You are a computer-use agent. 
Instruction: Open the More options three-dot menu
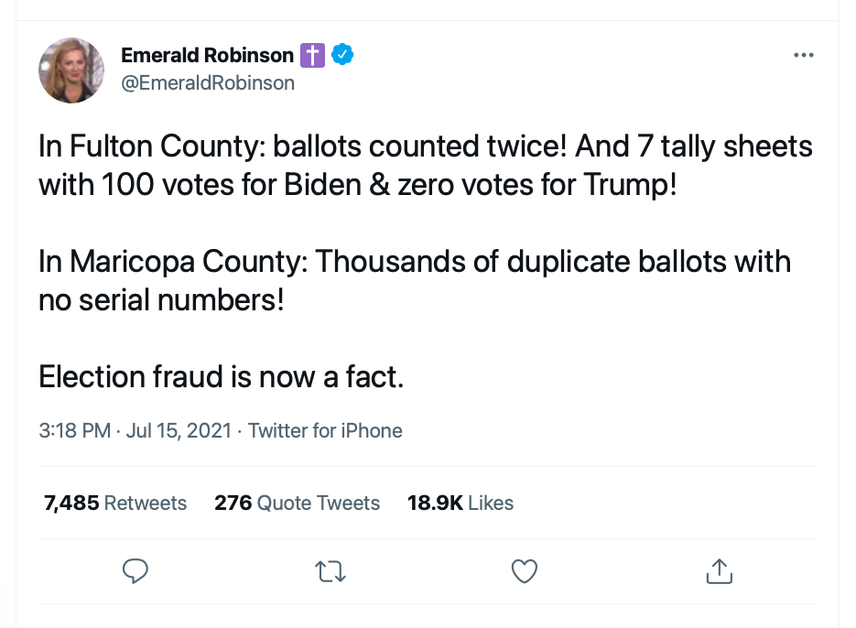803,55
